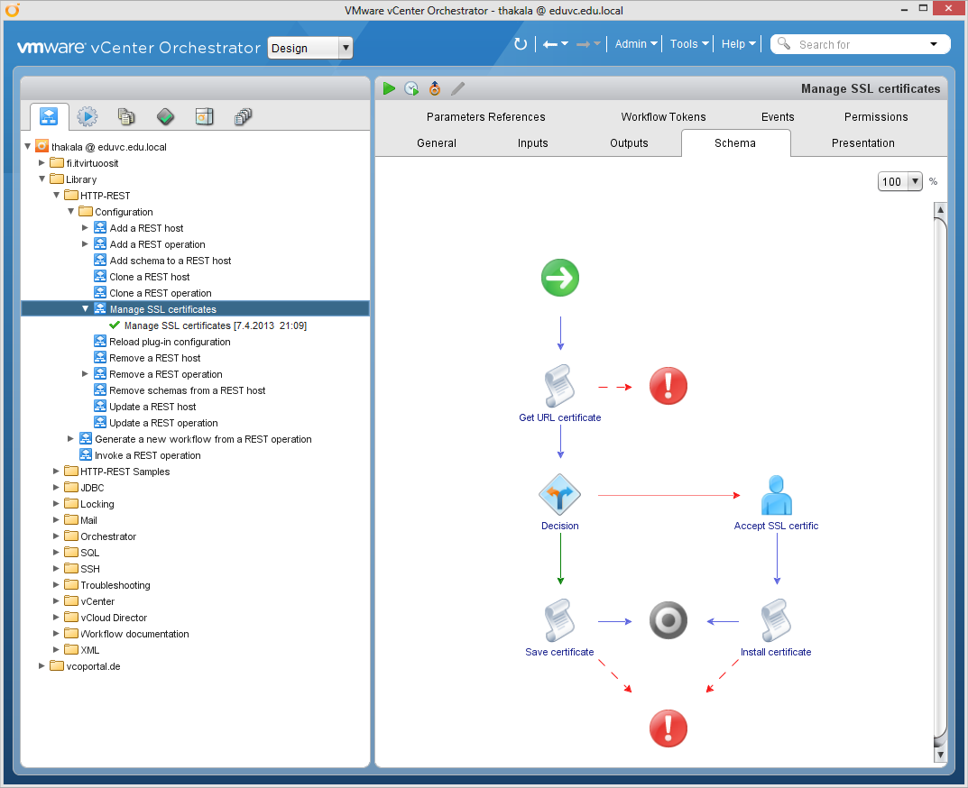Open the Inventory view icon

[x=244, y=116]
